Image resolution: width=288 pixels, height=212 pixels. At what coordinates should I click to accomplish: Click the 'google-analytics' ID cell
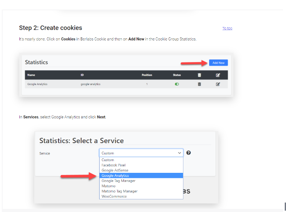[x=91, y=84]
